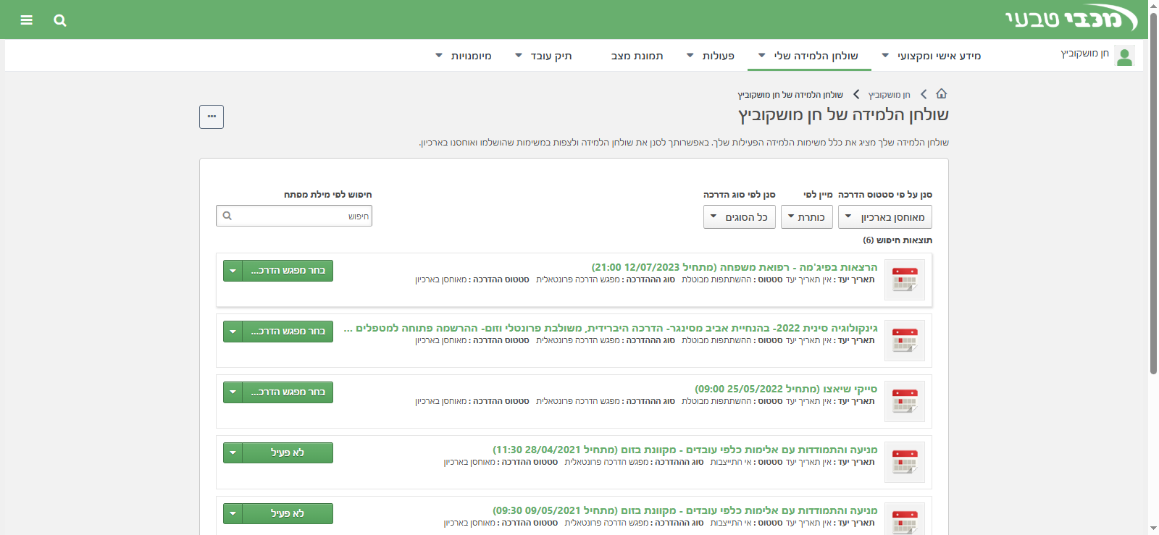This screenshot has height=535, width=1159.
Task: Open the title סייקי שיאצו
Action: tap(786, 389)
